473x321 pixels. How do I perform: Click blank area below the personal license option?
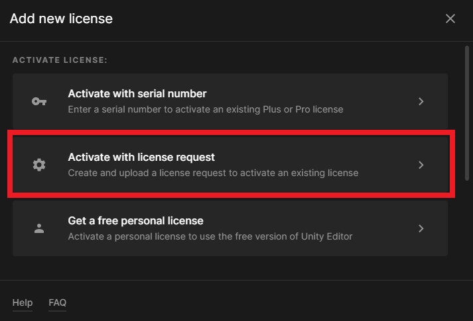pyautogui.click(x=230, y=267)
